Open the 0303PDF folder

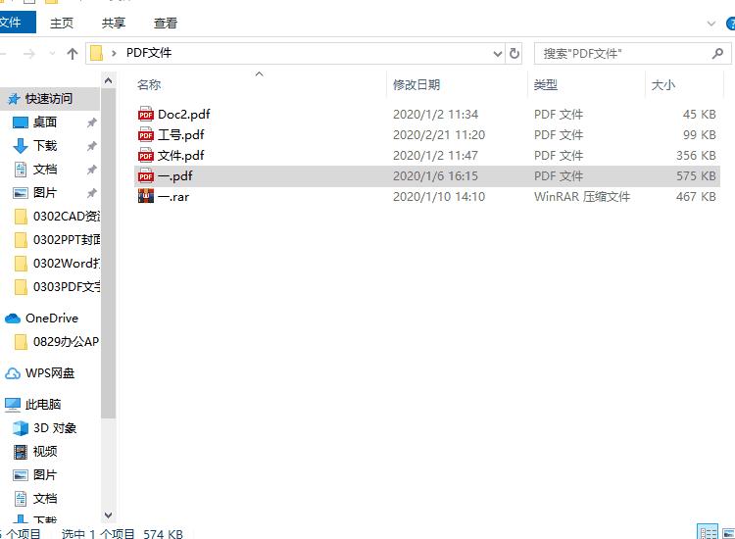(x=56, y=286)
